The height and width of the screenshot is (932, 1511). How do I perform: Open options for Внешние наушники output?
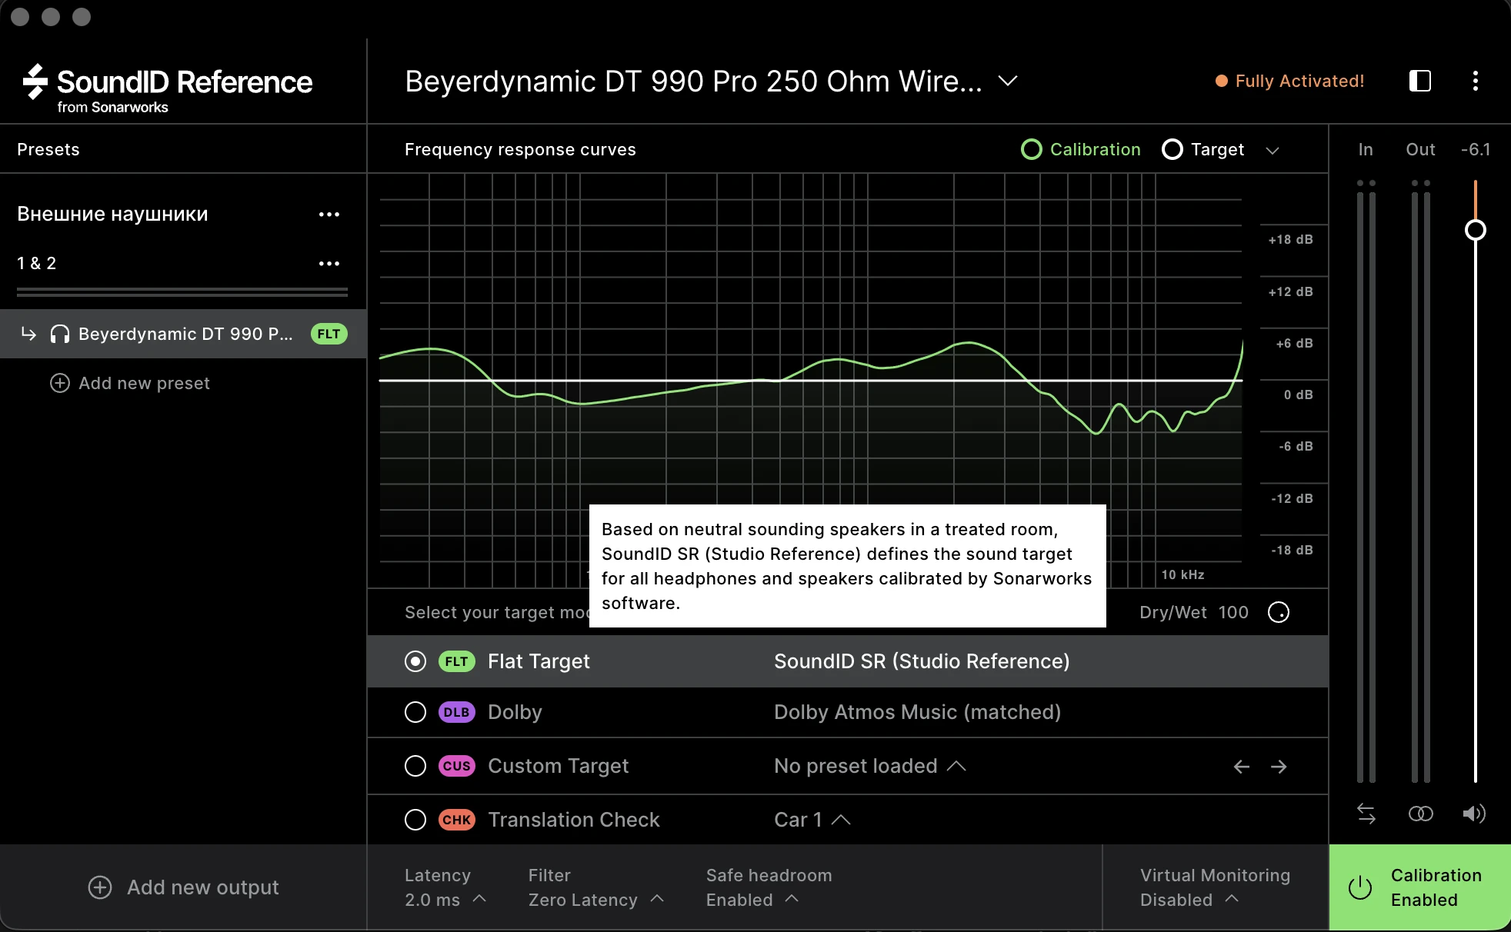click(329, 215)
